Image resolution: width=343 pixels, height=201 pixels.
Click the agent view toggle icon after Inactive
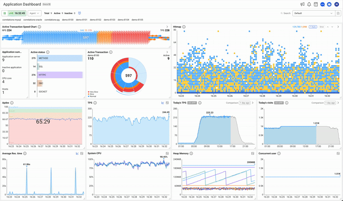80,13
